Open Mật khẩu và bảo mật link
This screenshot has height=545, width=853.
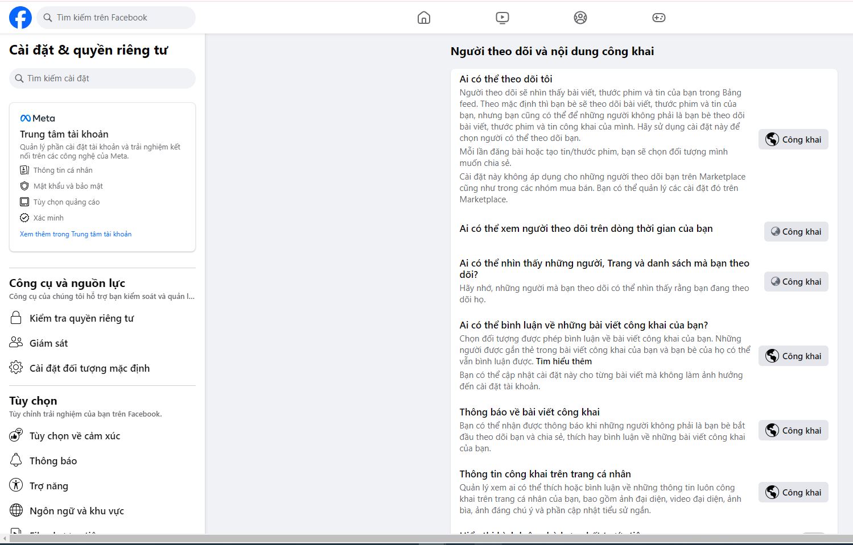(68, 186)
